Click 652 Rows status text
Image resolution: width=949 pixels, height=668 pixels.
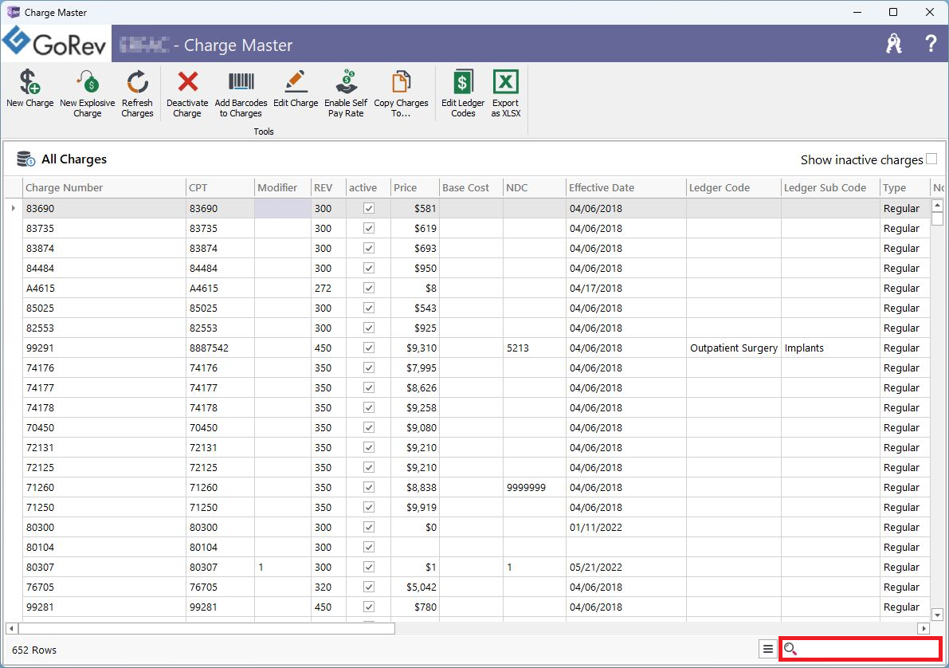[x=34, y=650]
